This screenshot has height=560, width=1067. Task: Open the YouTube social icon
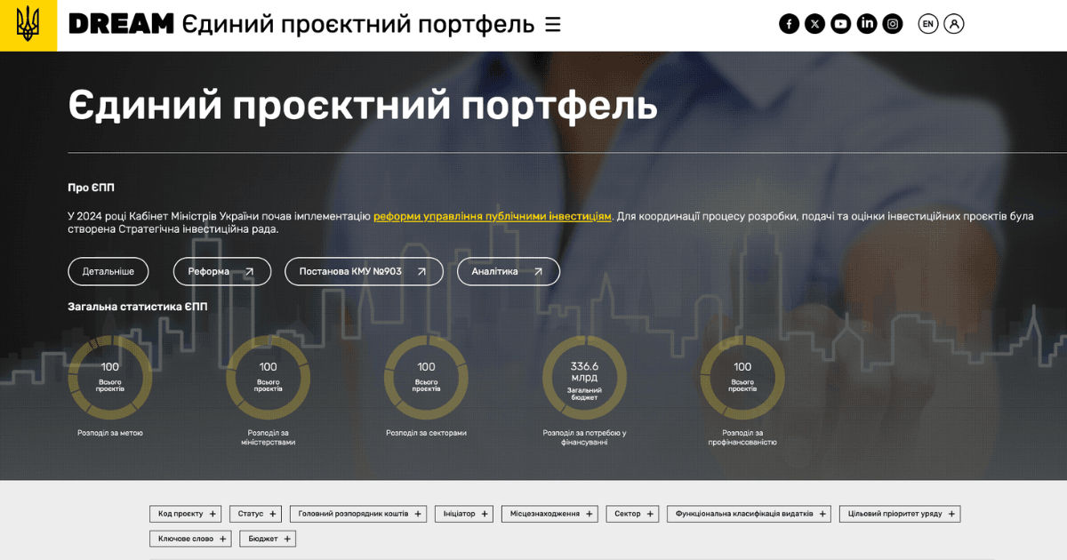(841, 24)
